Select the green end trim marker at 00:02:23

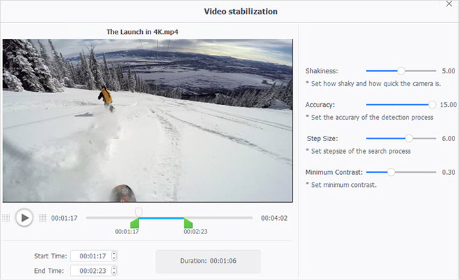click(x=188, y=223)
